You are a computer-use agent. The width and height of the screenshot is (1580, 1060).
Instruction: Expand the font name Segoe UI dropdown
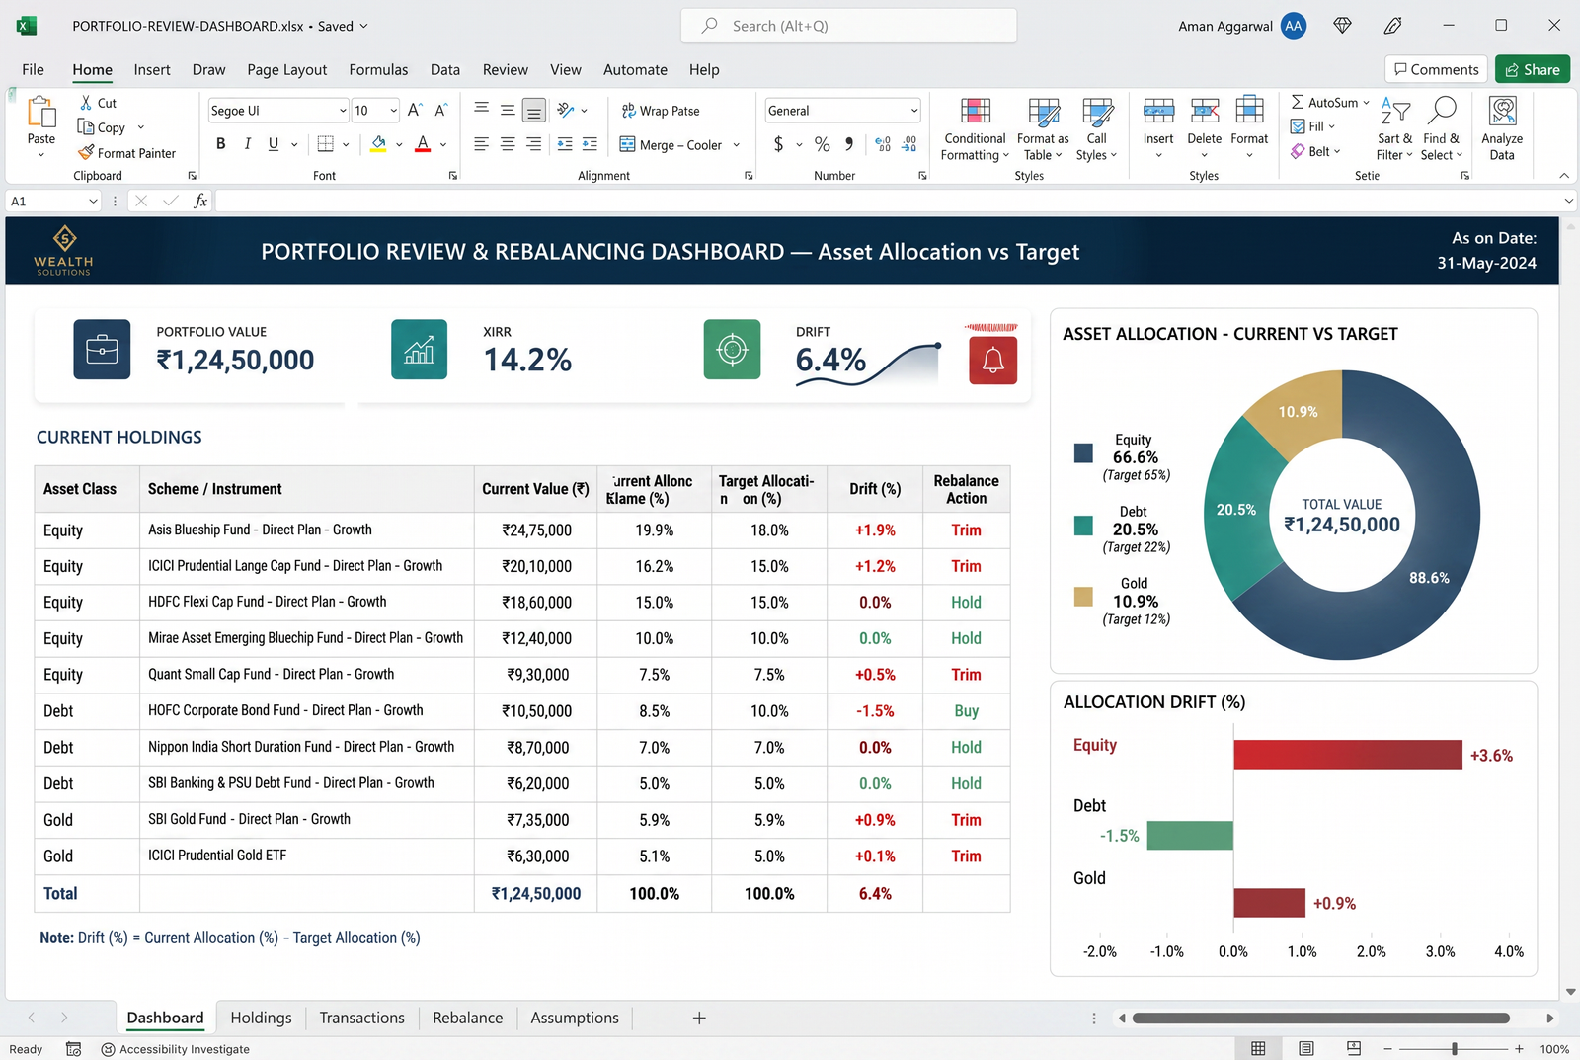click(x=343, y=111)
